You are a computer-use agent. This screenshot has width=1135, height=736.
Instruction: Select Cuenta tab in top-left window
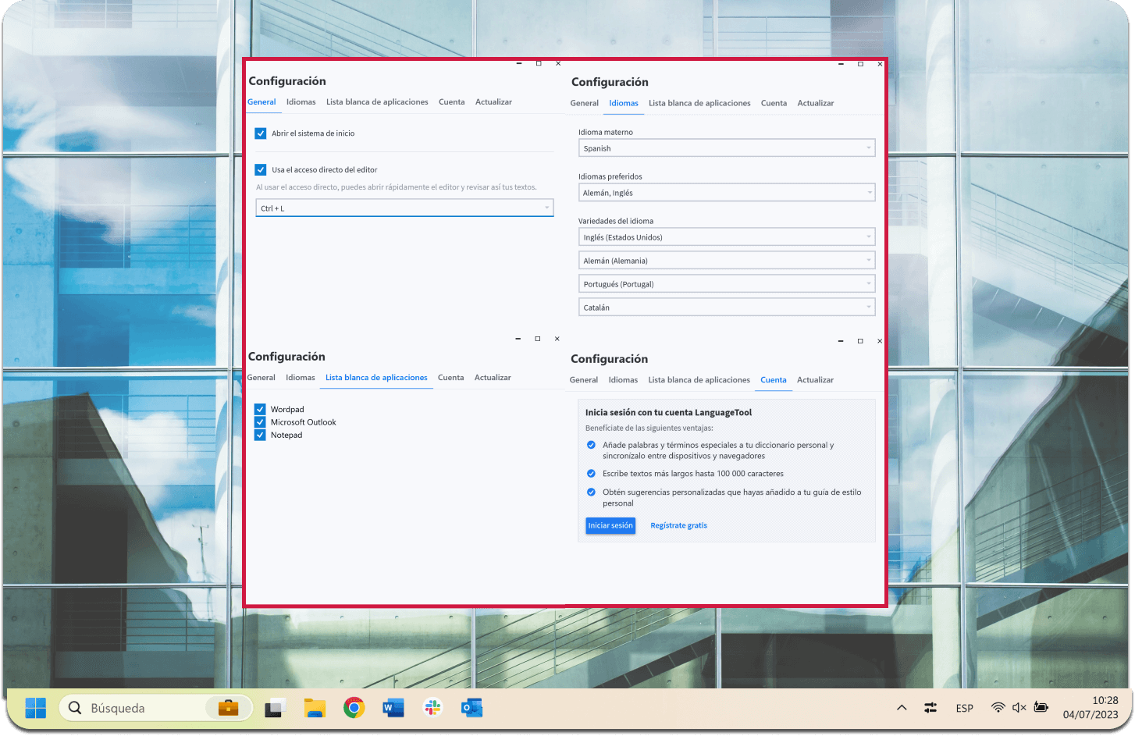(451, 102)
